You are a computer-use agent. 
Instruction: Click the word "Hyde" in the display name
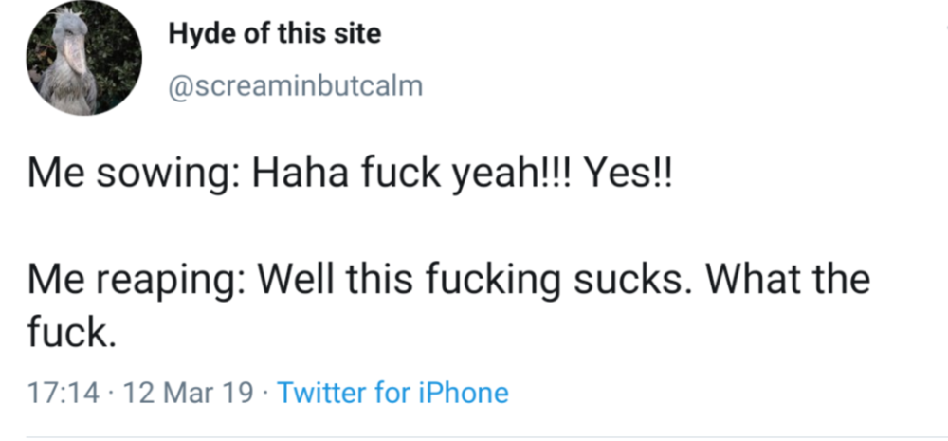tap(196, 35)
